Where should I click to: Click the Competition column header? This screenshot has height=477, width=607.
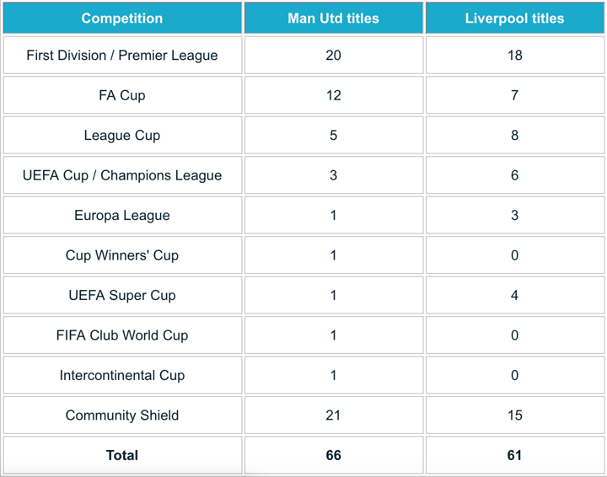pyautogui.click(x=122, y=18)
